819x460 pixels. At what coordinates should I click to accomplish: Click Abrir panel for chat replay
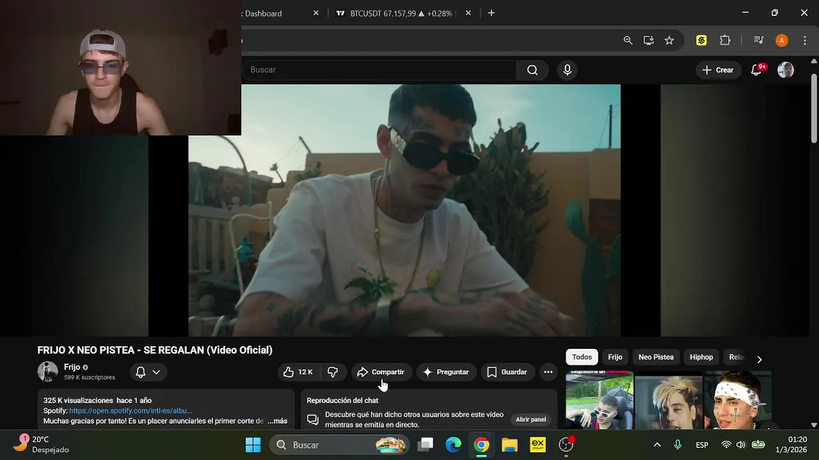coord(530,420)
